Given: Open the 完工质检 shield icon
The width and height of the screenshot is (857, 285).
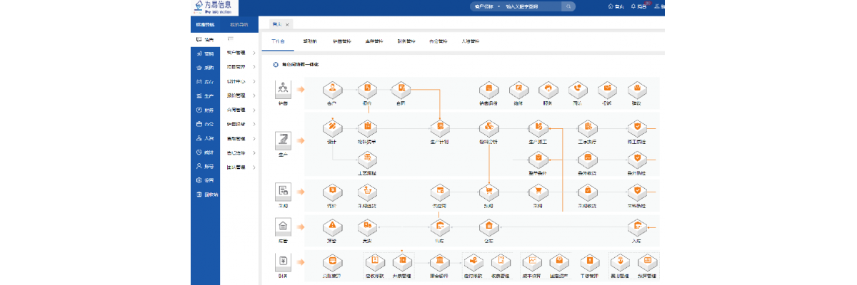Looking at the screenshot, I should pos(636,128).
